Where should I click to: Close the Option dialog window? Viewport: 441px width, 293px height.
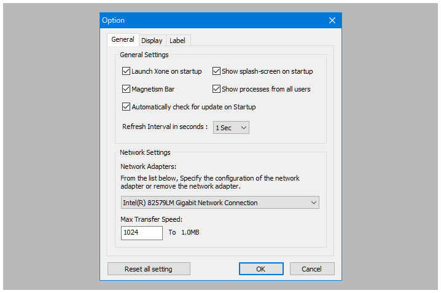click(332, 20)
